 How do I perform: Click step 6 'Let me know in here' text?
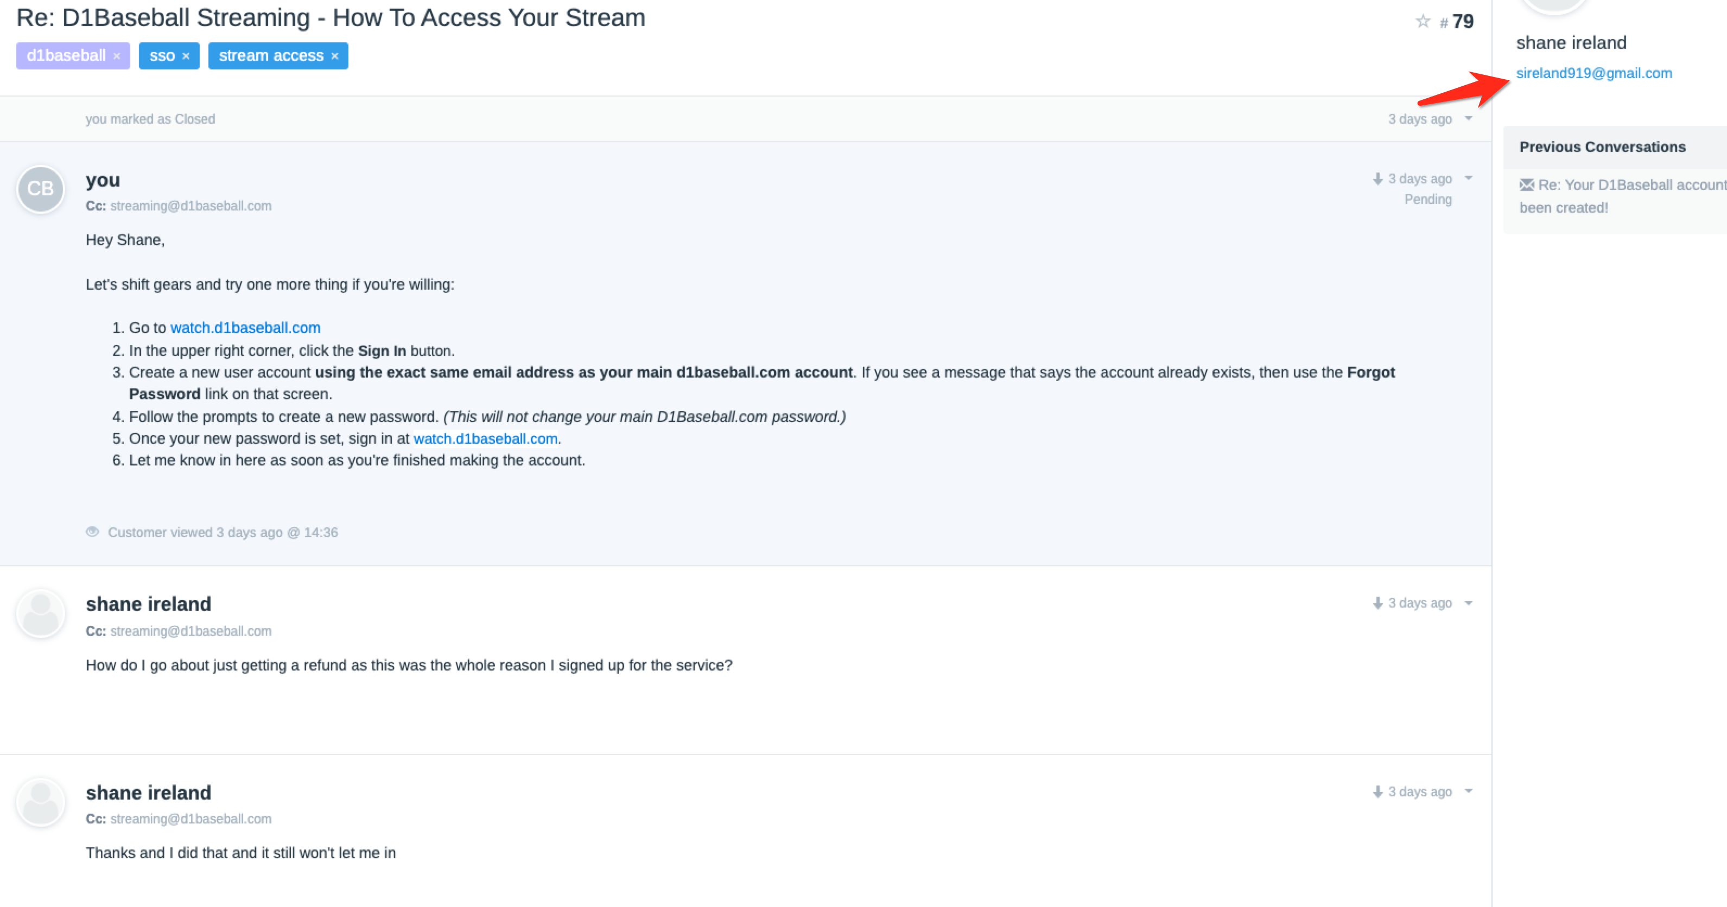click(x=357, y=460)
